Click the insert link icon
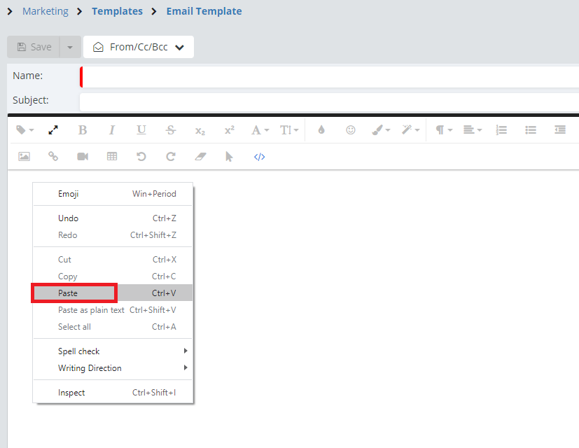The image size is (579, 448). pyautogui.click(x=53, y=156)
